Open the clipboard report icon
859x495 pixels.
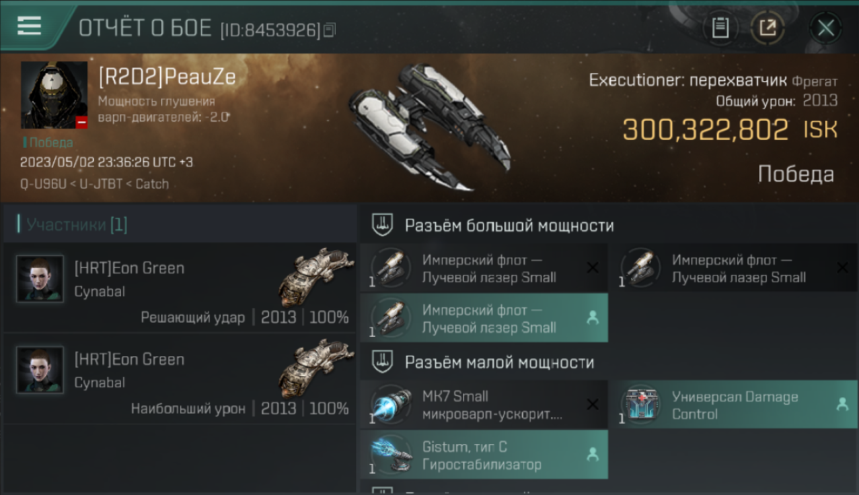[720, 28]
